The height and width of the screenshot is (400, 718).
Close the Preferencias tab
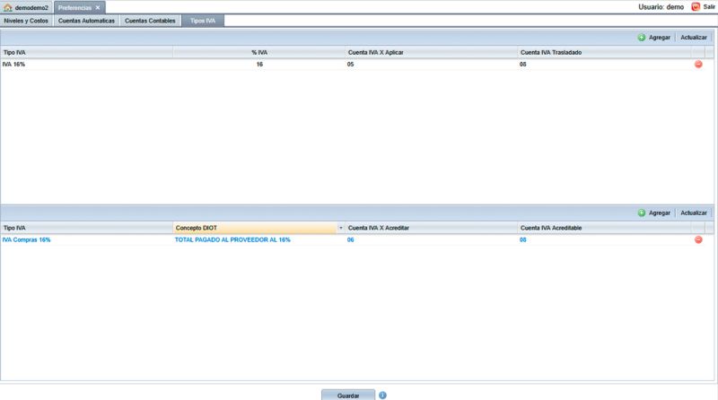[98, 8]
